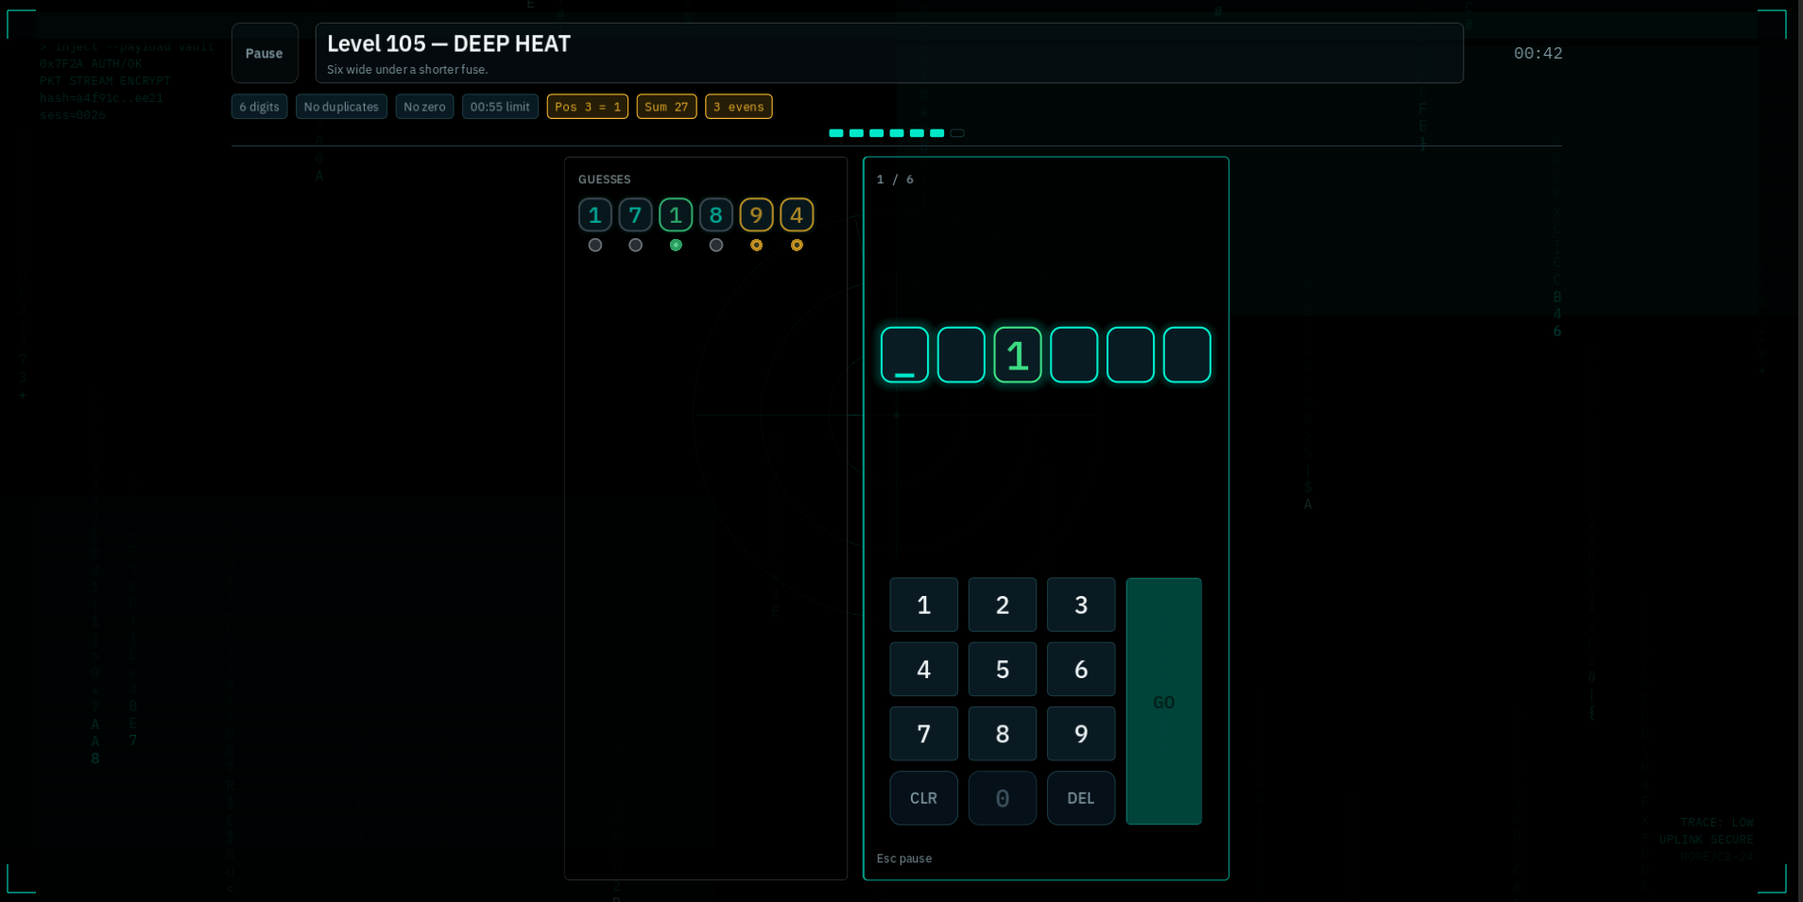Screen dimensions: 1803x902
Task: Click the yellow feedback dot under 4
Action: [797, 246]
